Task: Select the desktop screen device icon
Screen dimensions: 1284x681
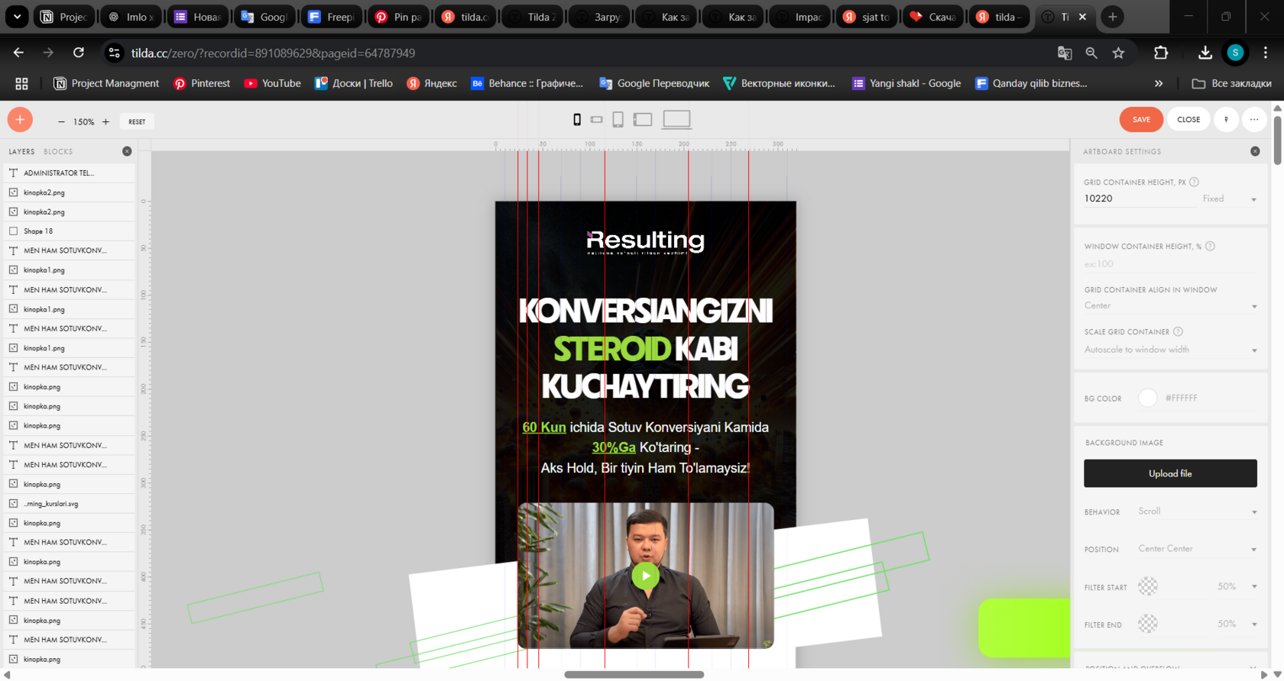Action: (x=676, y=119)
